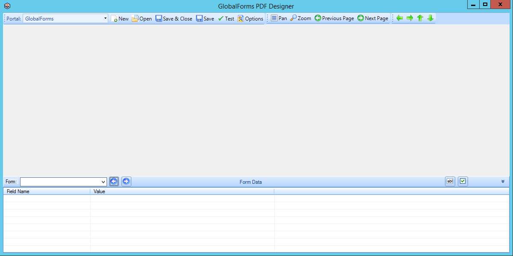Collapse the Form Data panel with the chevron

click(502, 181)
